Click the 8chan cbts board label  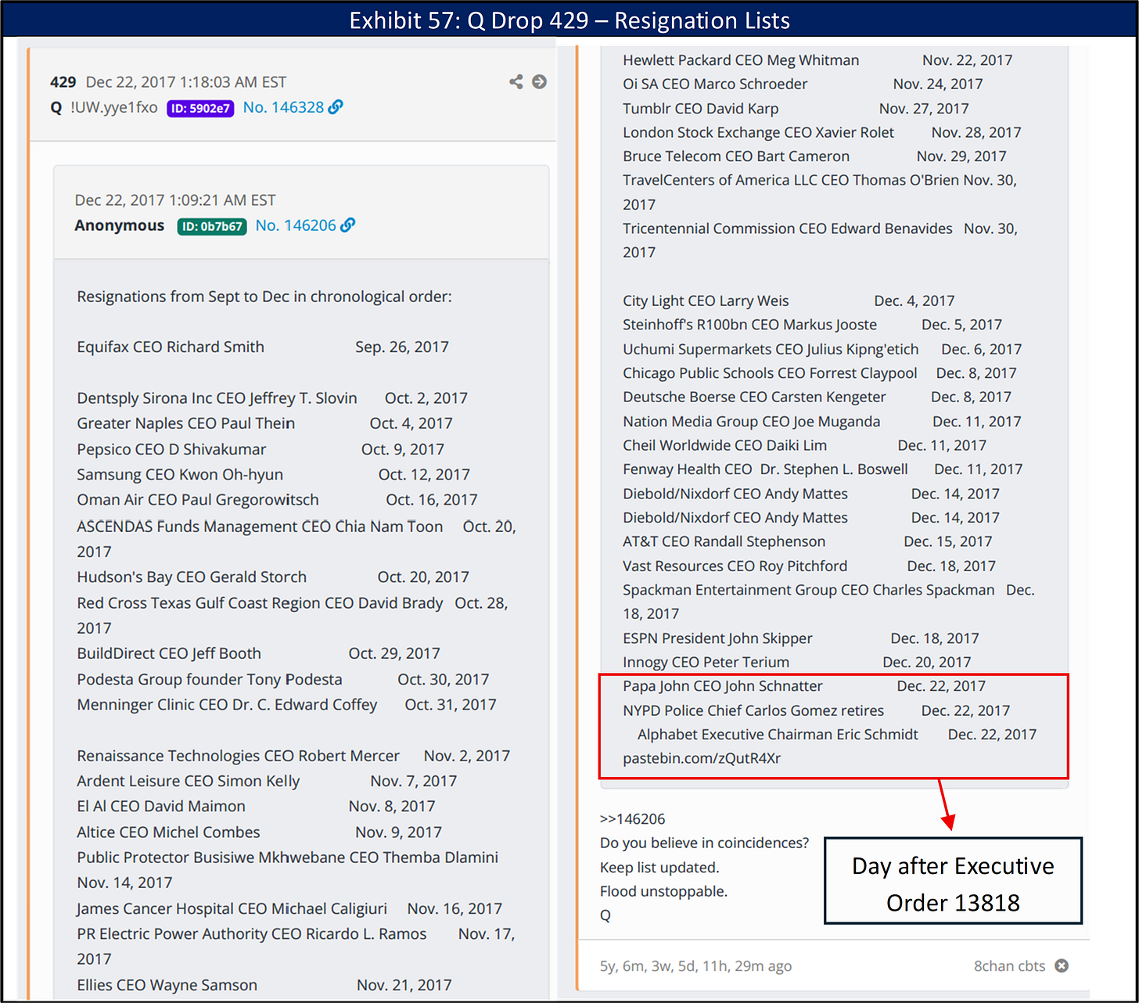(1009, 965)
